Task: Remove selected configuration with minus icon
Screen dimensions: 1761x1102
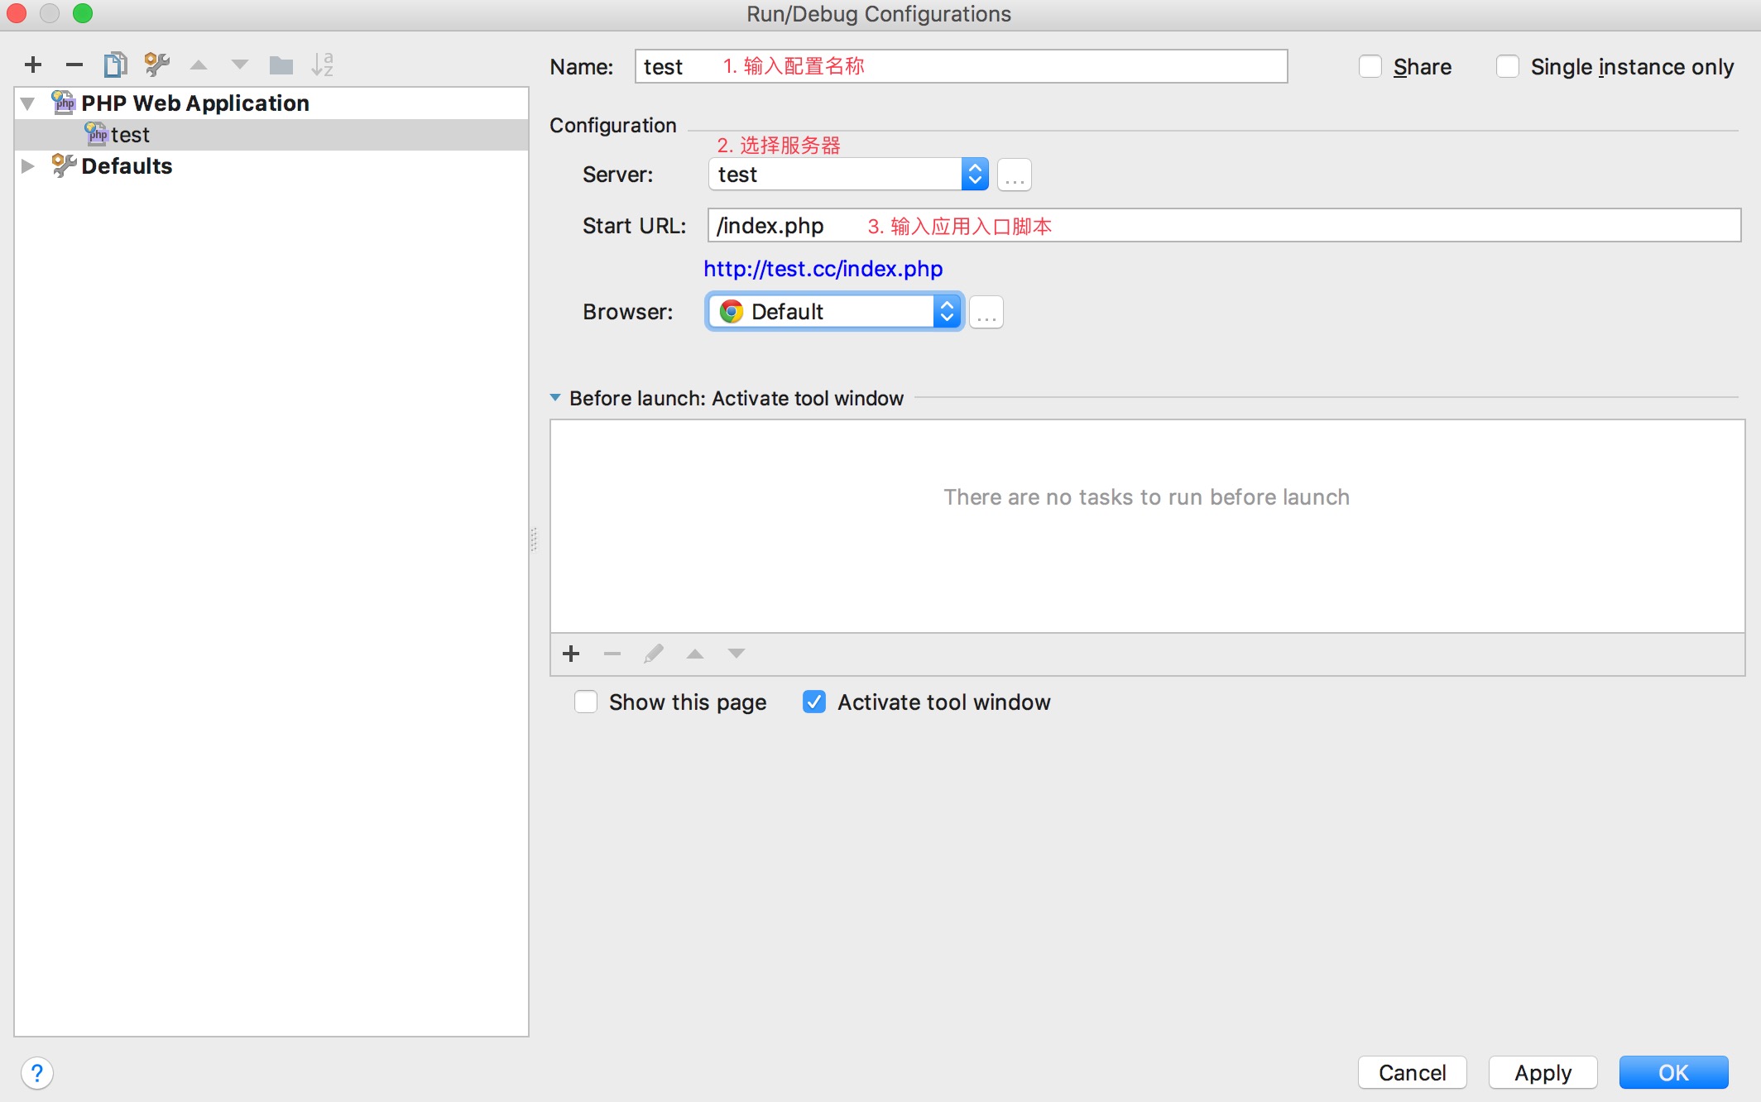Action: tap(74, 65)
